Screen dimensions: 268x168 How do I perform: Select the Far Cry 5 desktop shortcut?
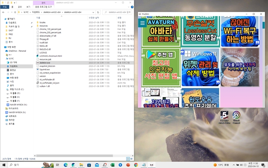(224, 117)
